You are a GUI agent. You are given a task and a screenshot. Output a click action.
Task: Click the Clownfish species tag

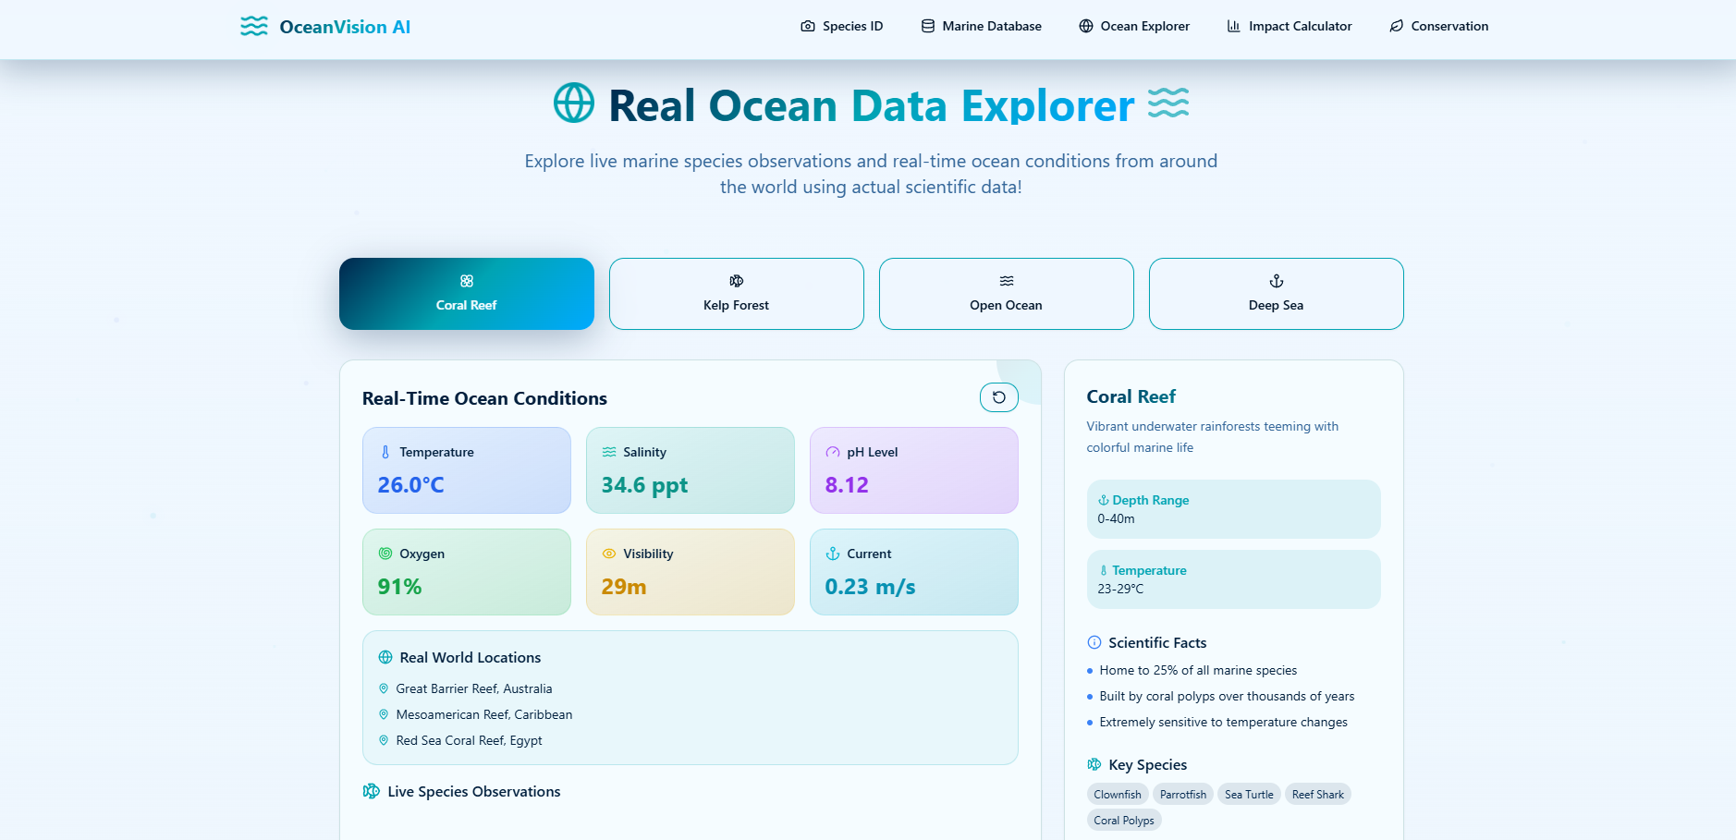1118,794
